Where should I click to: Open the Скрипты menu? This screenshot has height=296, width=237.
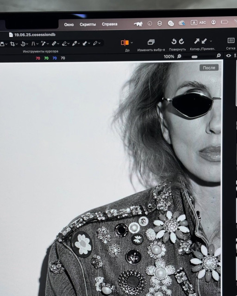[x=87, y=25]
